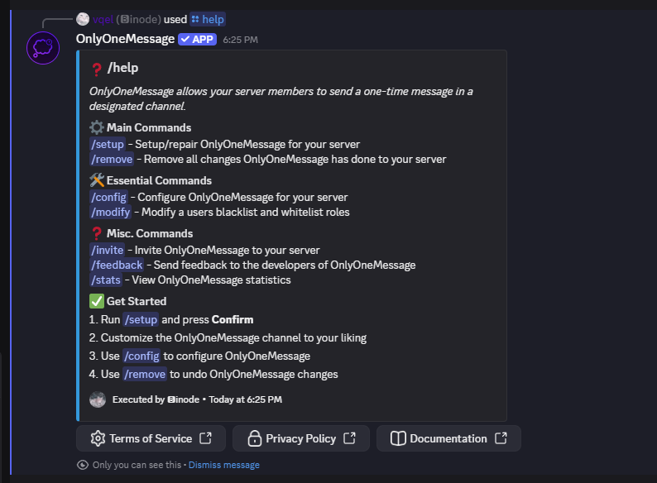Click the help slash-command icon in reply header
The image size is (657, 483).
pyautogui.click(x=195, y=19)
